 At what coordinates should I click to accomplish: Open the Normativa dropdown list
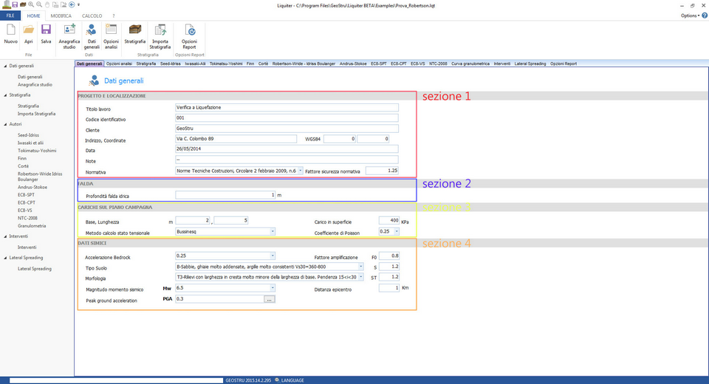300,171
